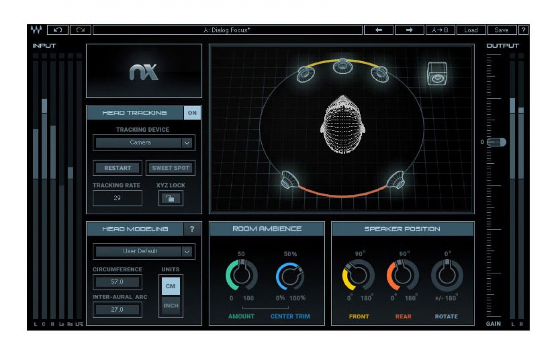Click the Head Tracking section header

click(135, 113)
